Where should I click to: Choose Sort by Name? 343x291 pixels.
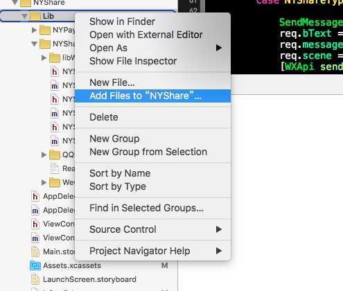click(x=120, y=173)
